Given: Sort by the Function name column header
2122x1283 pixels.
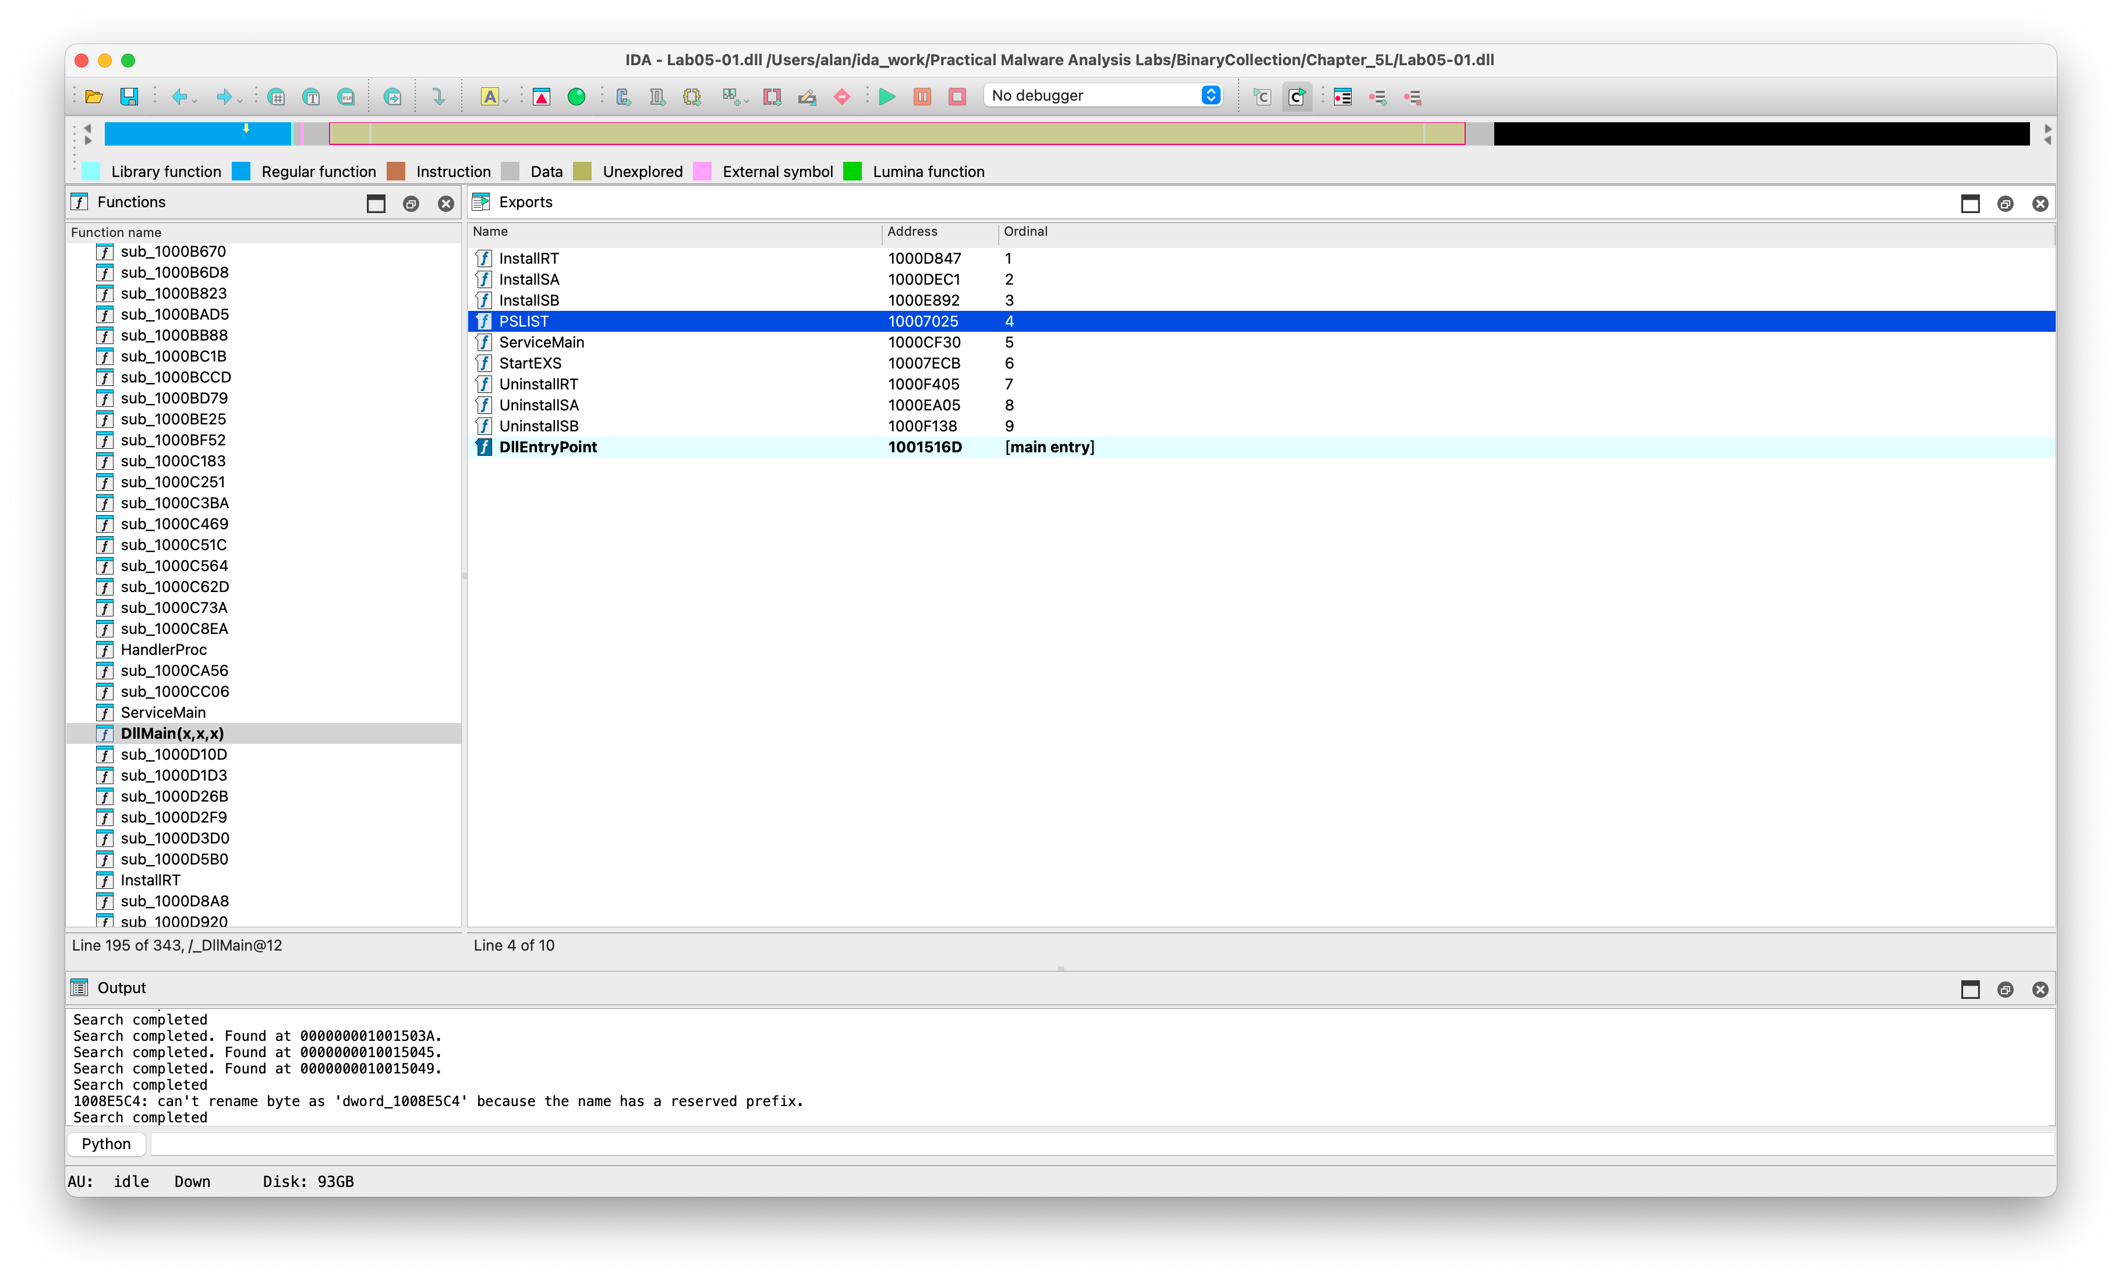Looking at the screenshot, I should pos(263,232).
